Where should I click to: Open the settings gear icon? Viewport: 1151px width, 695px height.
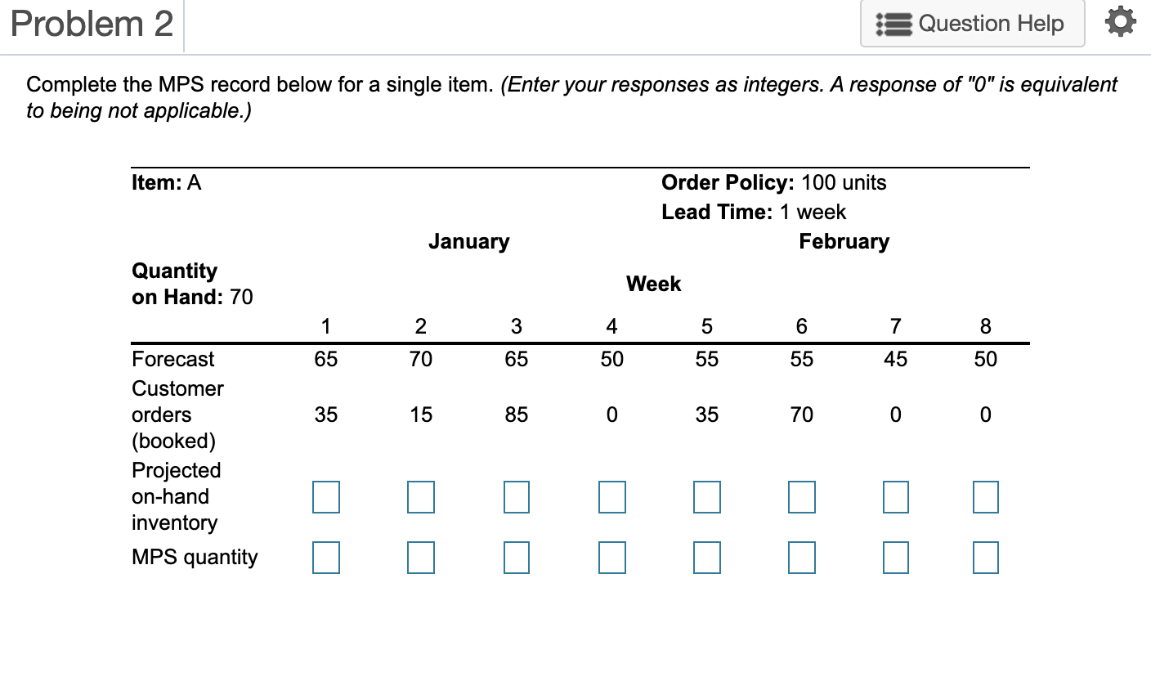tap(1120, 23)
